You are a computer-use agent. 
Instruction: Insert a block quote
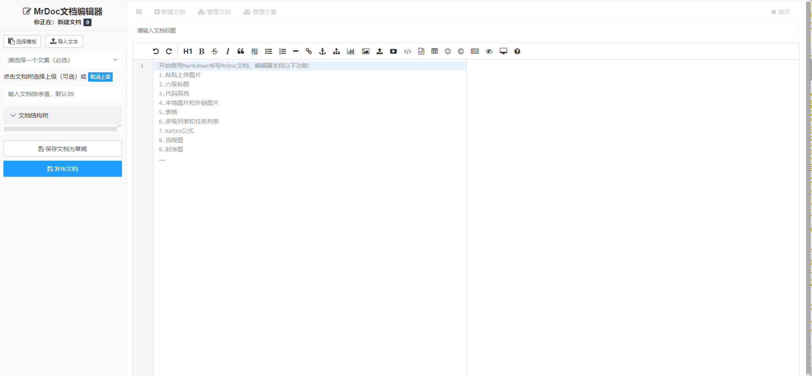[241, 51]
